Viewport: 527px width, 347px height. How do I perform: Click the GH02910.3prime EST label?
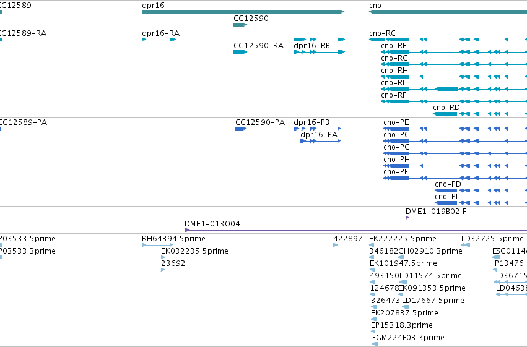[x=430, y=251]
